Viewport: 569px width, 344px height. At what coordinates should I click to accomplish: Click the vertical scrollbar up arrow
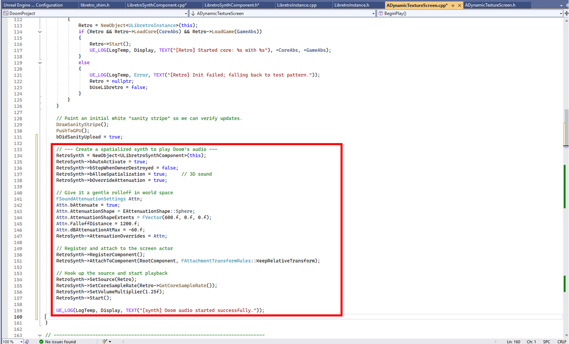tap(566, 20)
